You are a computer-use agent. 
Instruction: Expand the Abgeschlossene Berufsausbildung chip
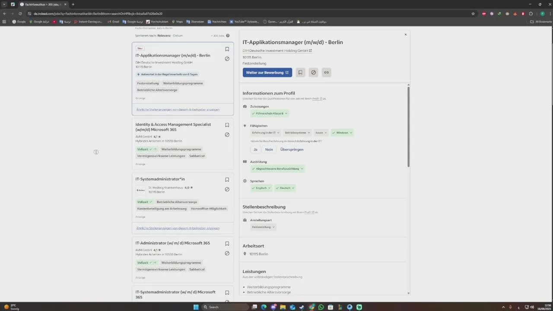pos(278,169)
